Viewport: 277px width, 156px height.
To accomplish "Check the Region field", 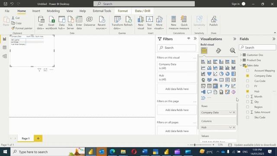I will point(248,107).
